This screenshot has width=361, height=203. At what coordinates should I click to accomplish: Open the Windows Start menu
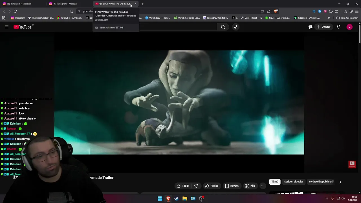[160, 198]
